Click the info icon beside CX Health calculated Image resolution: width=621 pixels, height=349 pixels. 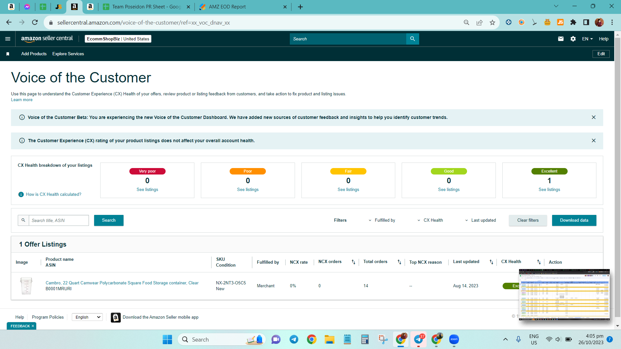click(x=21, y=194)
